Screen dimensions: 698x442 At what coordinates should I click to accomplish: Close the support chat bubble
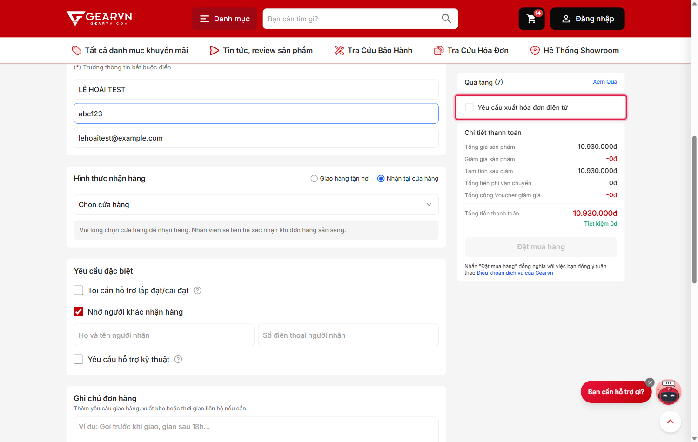point(651,382)
